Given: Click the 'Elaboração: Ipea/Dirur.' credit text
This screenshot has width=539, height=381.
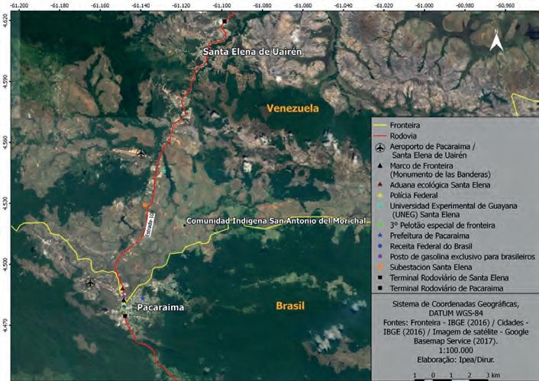Looking at the screenshot, I should tap(456, 360).
